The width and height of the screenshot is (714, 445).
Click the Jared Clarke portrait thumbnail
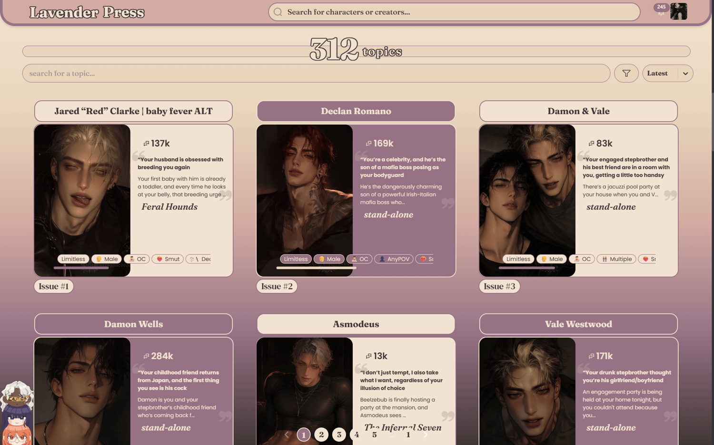(82, 200)
